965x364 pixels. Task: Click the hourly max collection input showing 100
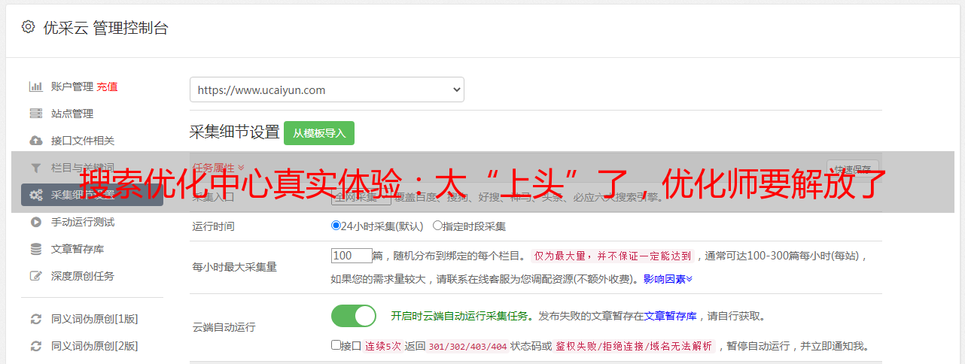point(352,256)
